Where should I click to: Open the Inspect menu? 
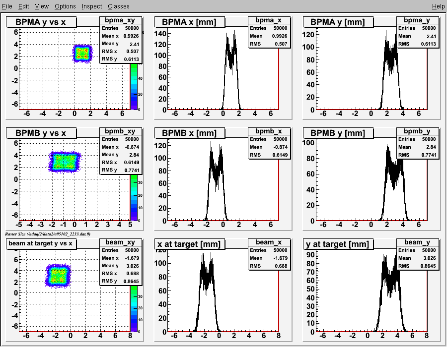[91, 6]
